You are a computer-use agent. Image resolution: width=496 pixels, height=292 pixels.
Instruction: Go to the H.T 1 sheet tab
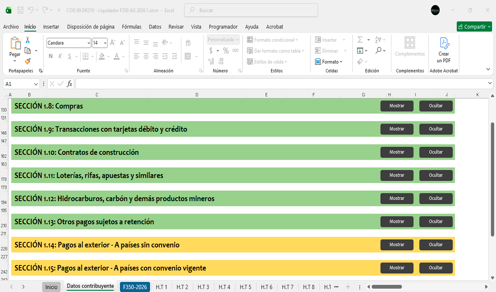pos(161,287)
